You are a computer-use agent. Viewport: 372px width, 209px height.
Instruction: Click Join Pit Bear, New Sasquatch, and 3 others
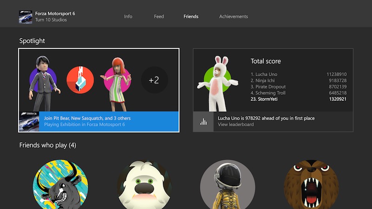(87, 118)
